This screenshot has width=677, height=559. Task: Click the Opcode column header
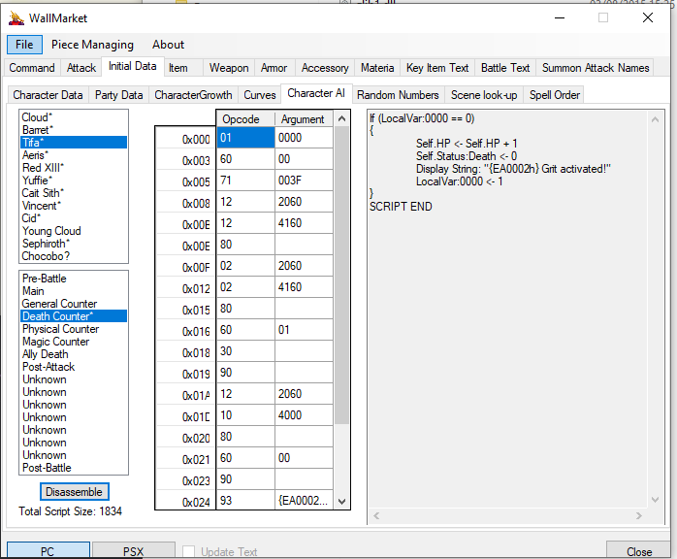[245, 118]
